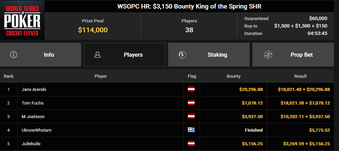Click the World Series of Poker logo
Image resolution: width=339 pixels, height=151 pixels.
[22, 20]
